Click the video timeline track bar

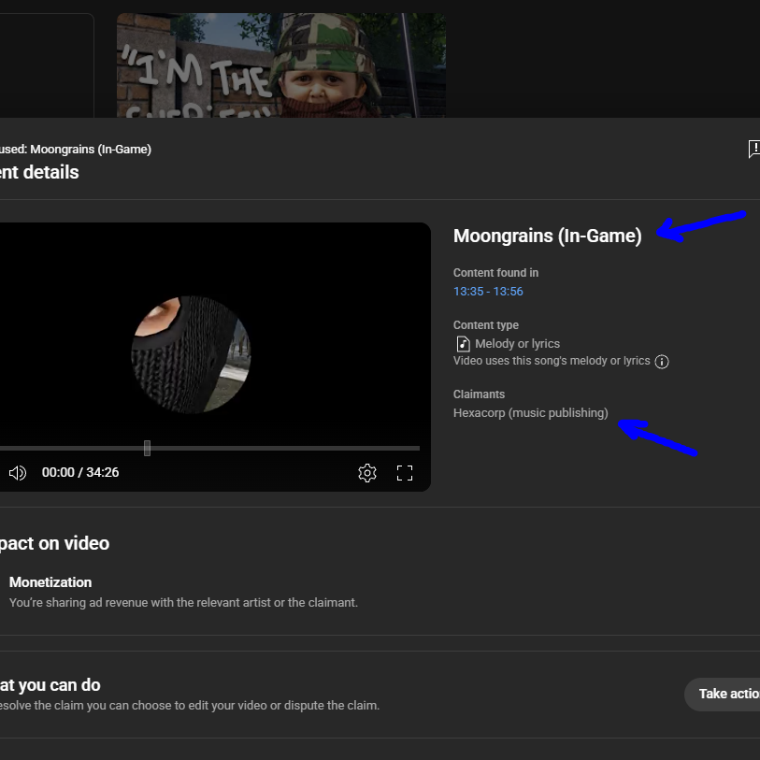point(209,449)
